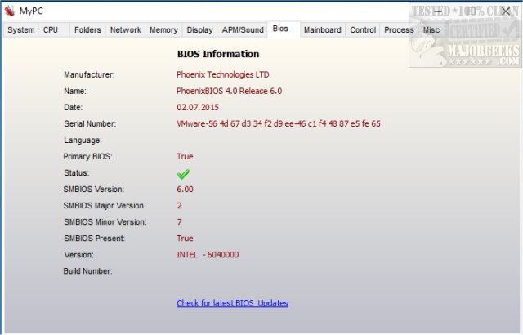Open the Mainboard tab
523x335 pixels.
(x=323, y=30)
